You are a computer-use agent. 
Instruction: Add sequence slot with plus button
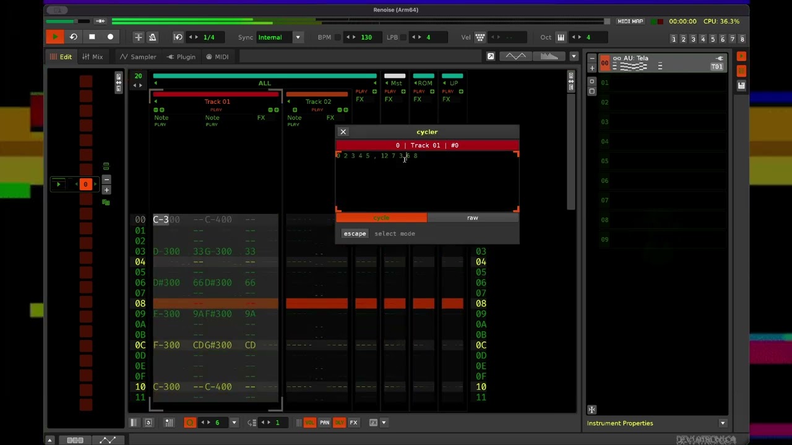[x=106, y=190]
